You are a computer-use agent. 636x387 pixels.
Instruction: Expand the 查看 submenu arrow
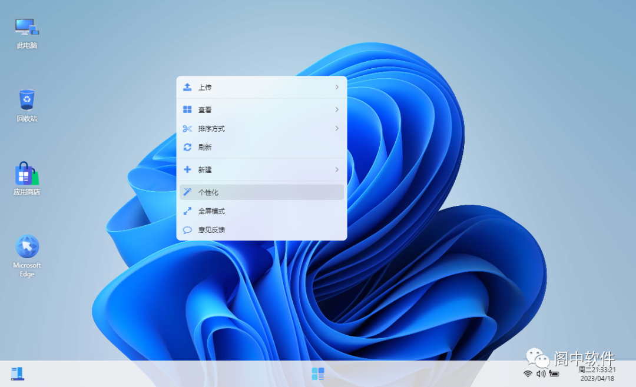coord(337,109)
